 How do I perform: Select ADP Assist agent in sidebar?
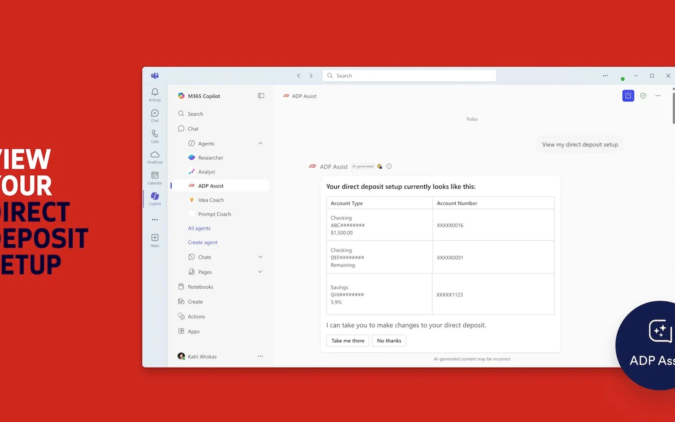tap(221, 186)
